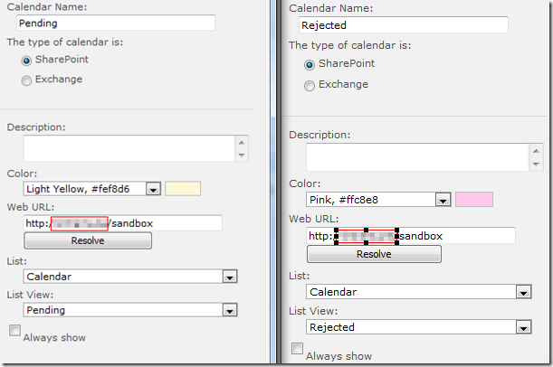The image size is (553, 367).
Task: Click Resolve button under Pending Web URL
Action: (88, 240)
